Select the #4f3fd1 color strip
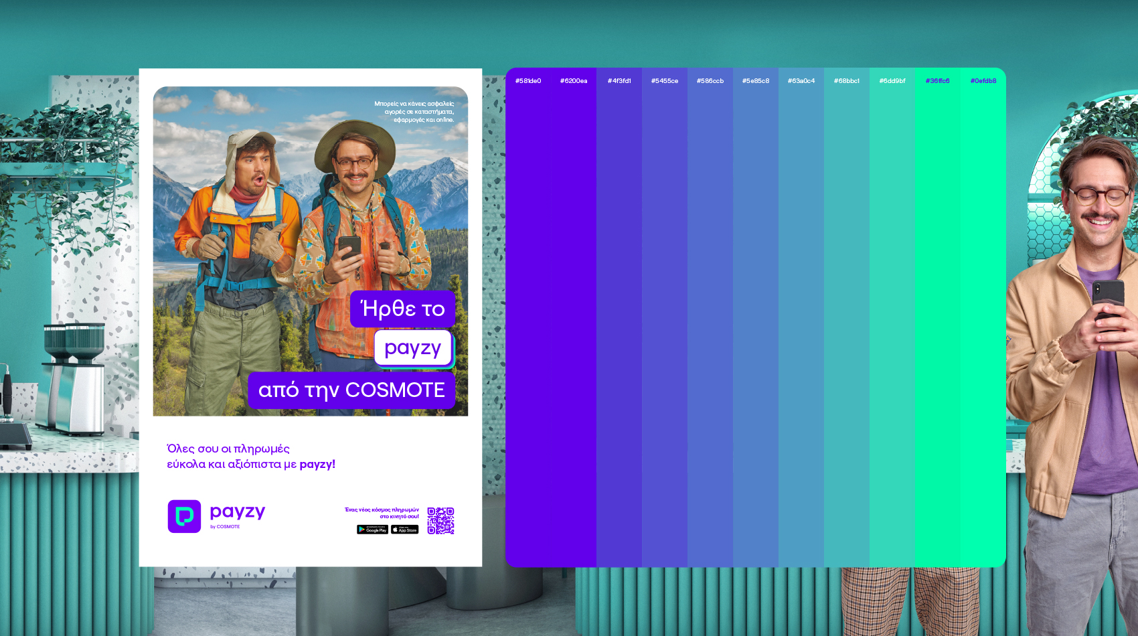 tap(619, 317)
